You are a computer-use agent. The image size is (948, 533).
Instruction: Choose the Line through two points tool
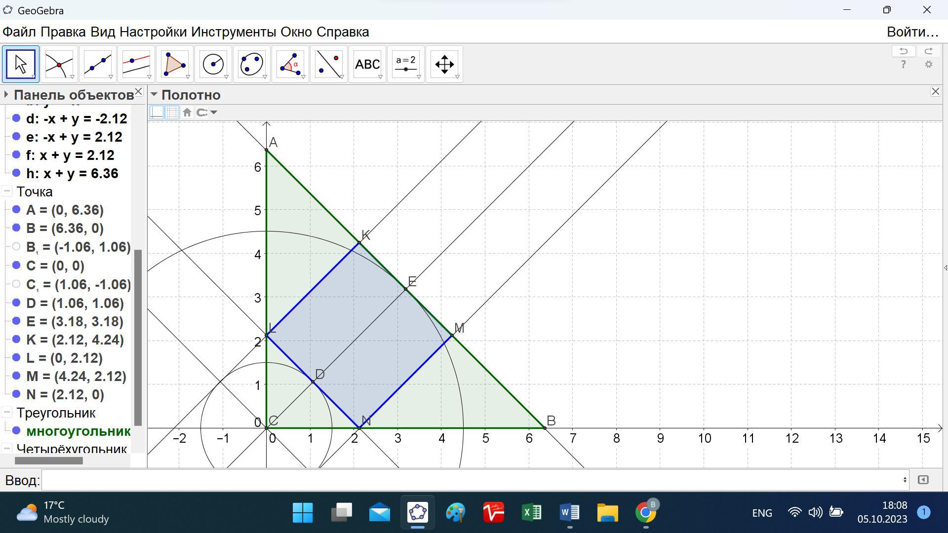(97, 64)
